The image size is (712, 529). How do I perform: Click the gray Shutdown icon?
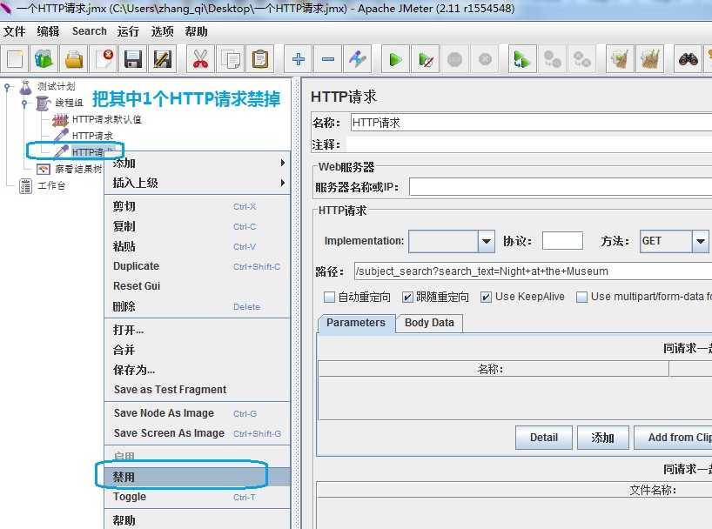[x=485, y=59]
